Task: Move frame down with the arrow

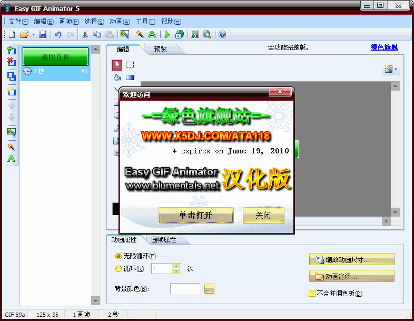Action: pyautogui.click(x=12, y=118)
